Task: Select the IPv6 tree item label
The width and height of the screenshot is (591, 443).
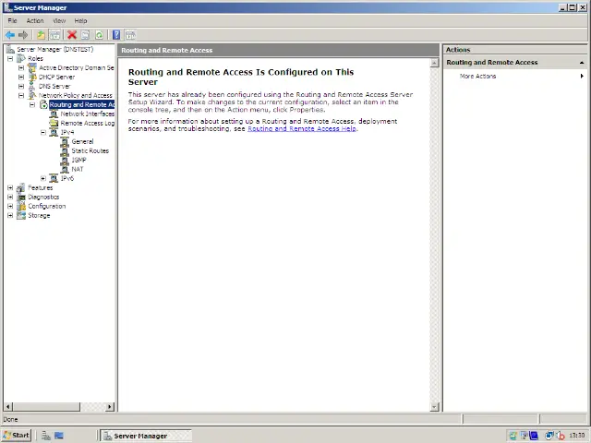Action: [67, 178]
